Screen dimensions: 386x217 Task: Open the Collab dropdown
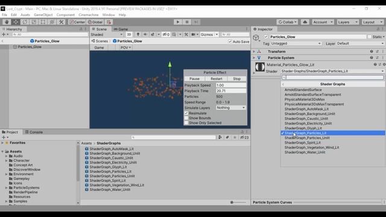point(287,22)
